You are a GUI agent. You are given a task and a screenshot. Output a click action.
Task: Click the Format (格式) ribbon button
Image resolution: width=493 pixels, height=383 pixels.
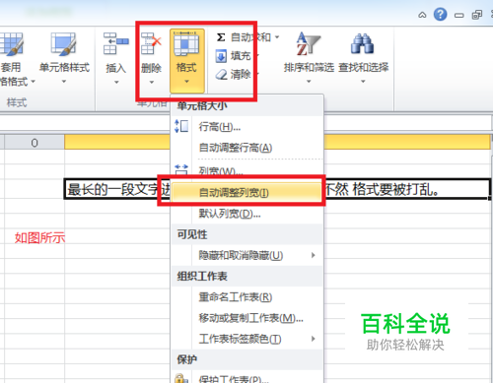186,61
